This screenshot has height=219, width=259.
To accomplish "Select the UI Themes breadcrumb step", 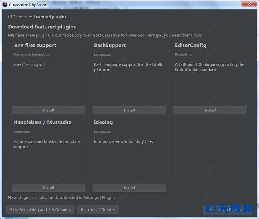I will tap(18, 17).
